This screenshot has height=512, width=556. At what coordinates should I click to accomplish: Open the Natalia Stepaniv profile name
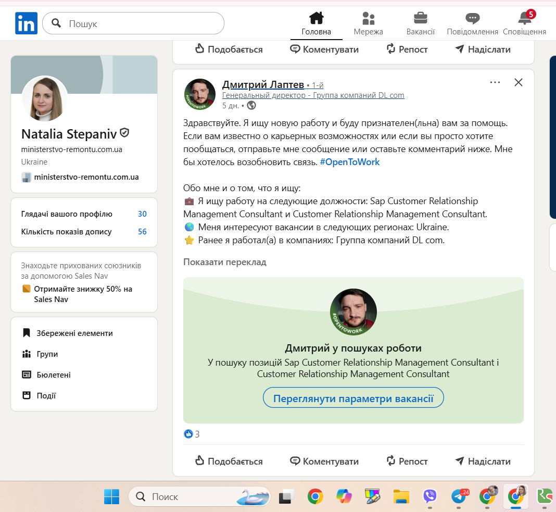[69, 134]
